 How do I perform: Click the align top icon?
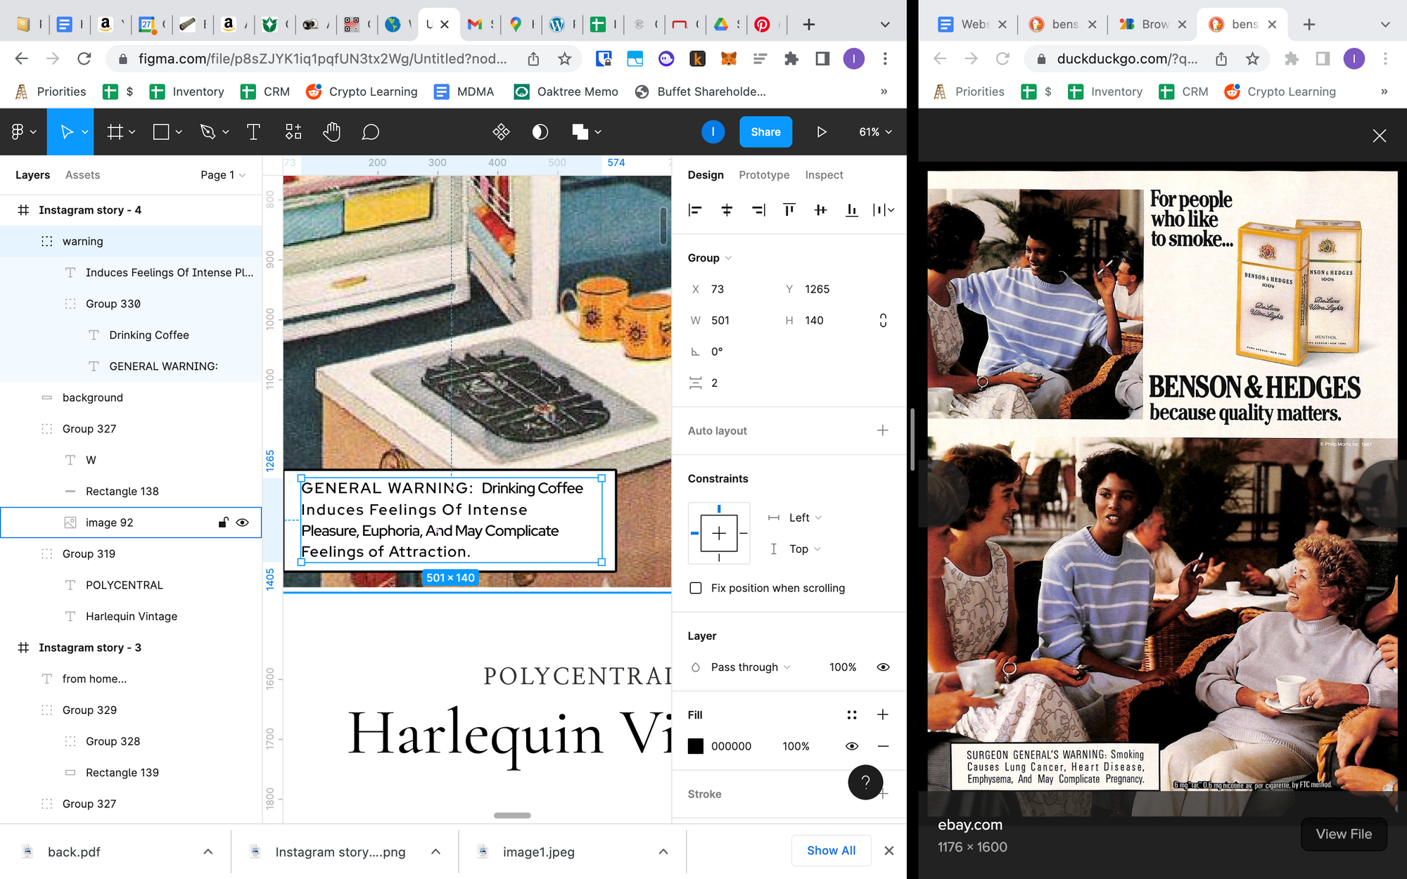click(789, 210)
